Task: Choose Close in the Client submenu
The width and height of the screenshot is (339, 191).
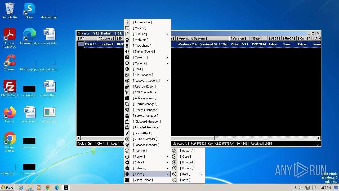Action: click(x=188, y=157)
